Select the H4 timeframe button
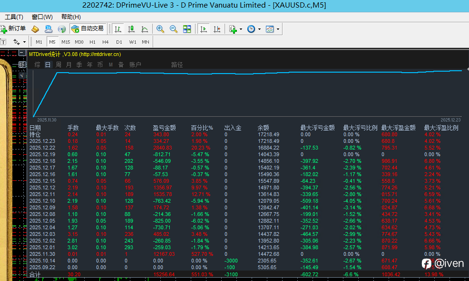469x281 pixels. tap(106, 42)
